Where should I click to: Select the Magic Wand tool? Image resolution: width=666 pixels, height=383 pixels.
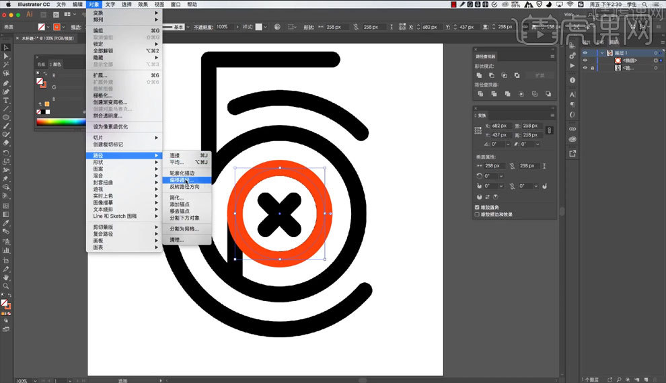point(6,65)
